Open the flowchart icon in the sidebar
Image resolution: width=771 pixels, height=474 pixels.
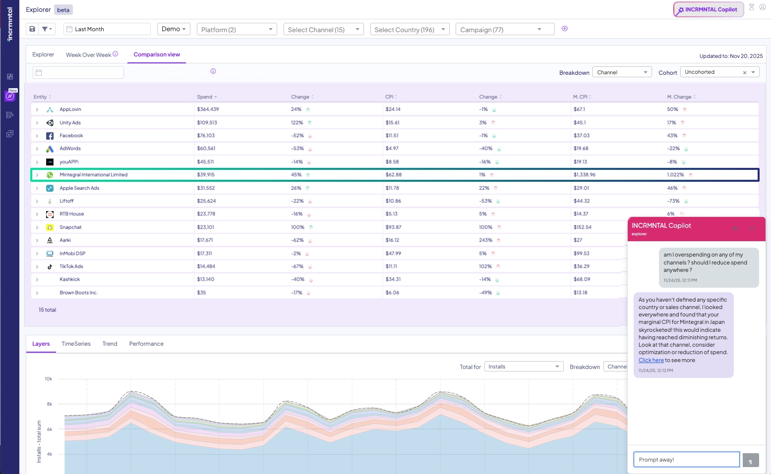(x=9, y=114)
